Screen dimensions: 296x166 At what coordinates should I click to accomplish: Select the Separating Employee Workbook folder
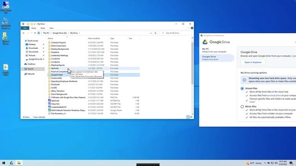[64, 81]
